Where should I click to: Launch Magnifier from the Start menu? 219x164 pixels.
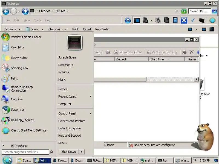pyautogui.click(x=28, y=99)
